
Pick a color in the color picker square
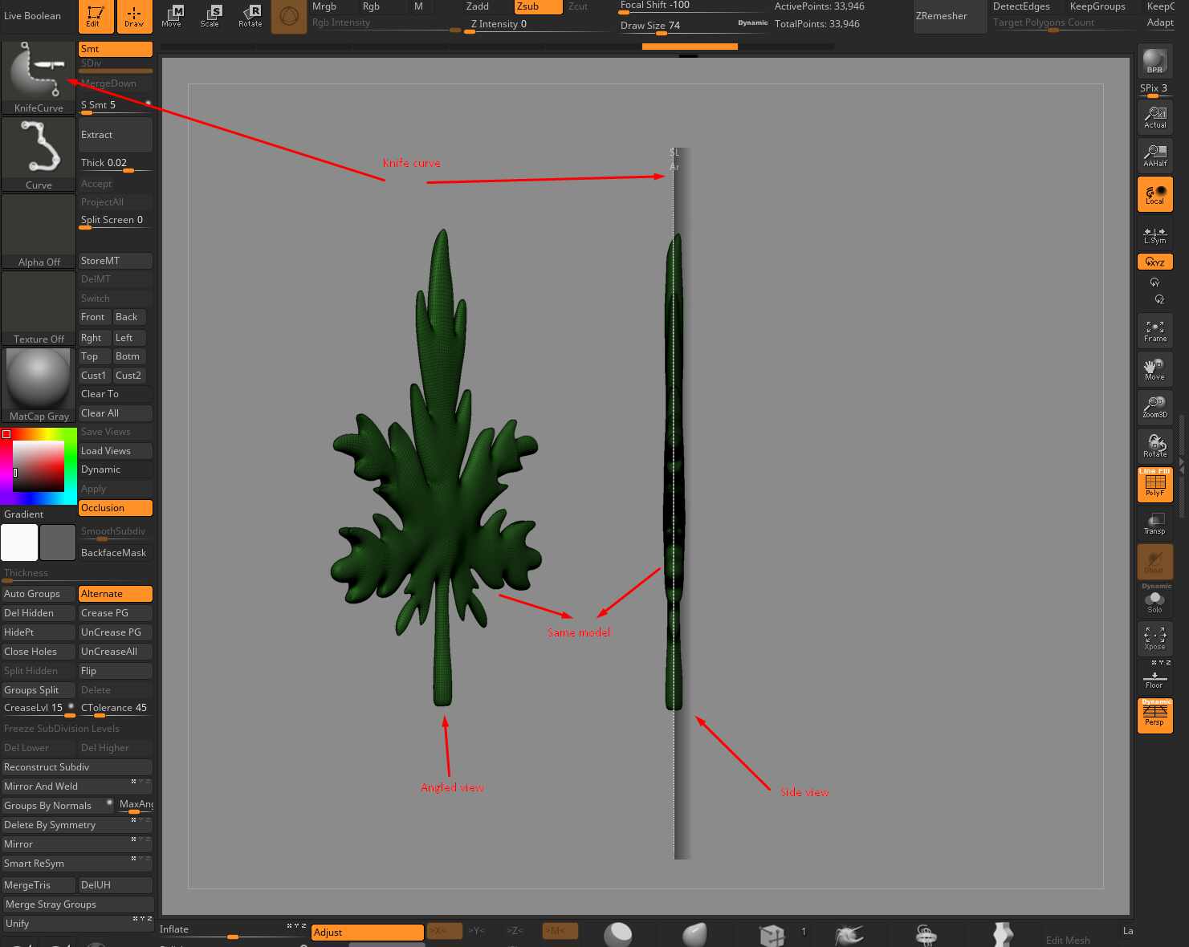(38, 465)
